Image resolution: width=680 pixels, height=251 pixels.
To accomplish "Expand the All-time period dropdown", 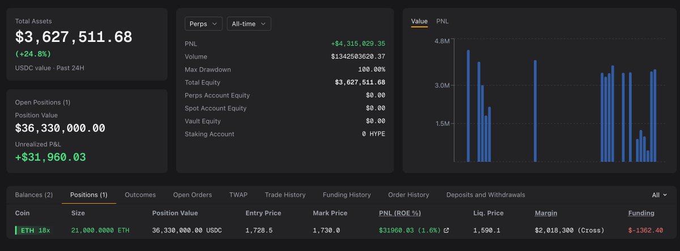I will point(249,24).
